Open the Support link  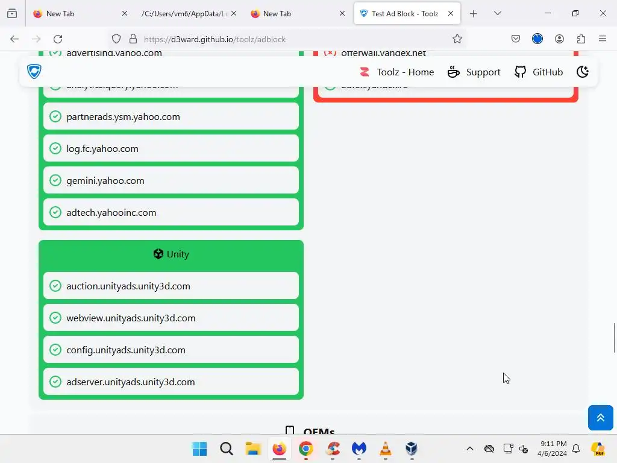click(x=474, y=72)
